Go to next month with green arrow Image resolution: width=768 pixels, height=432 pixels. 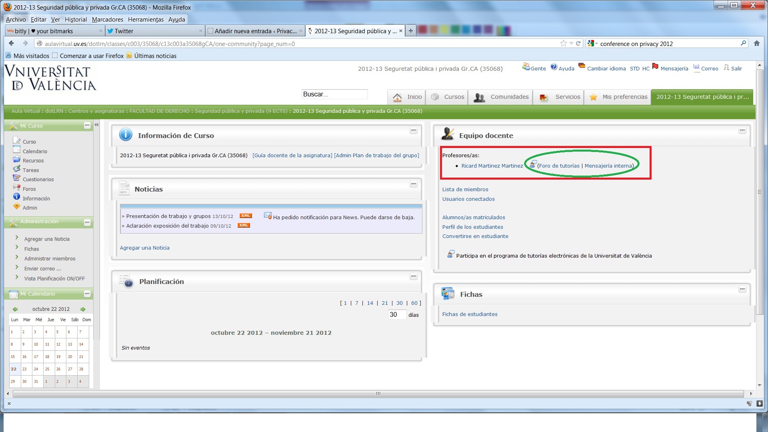(83, 309)
